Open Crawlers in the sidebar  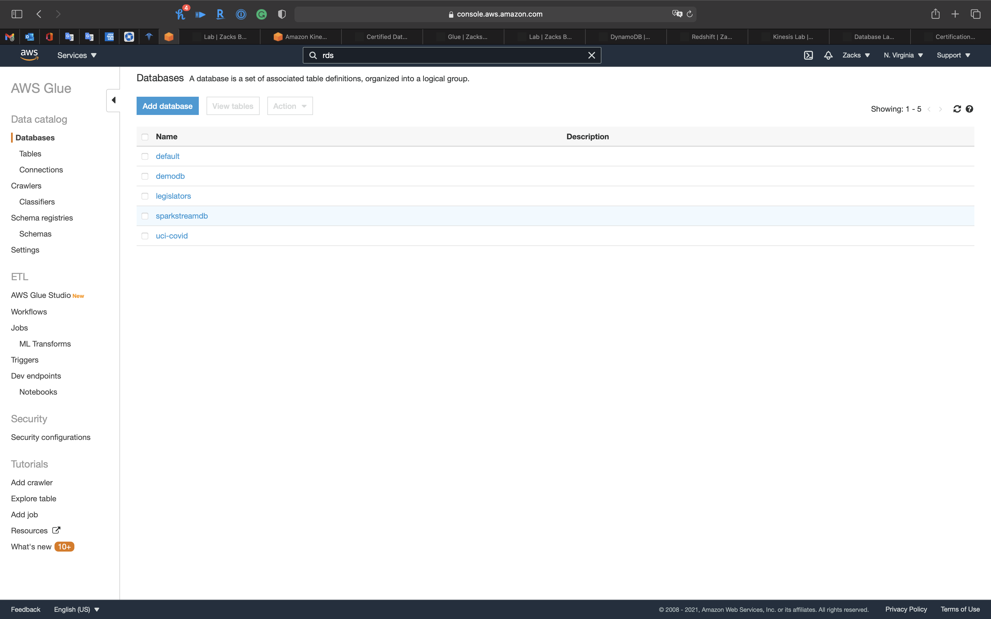(x=26, y=186)
